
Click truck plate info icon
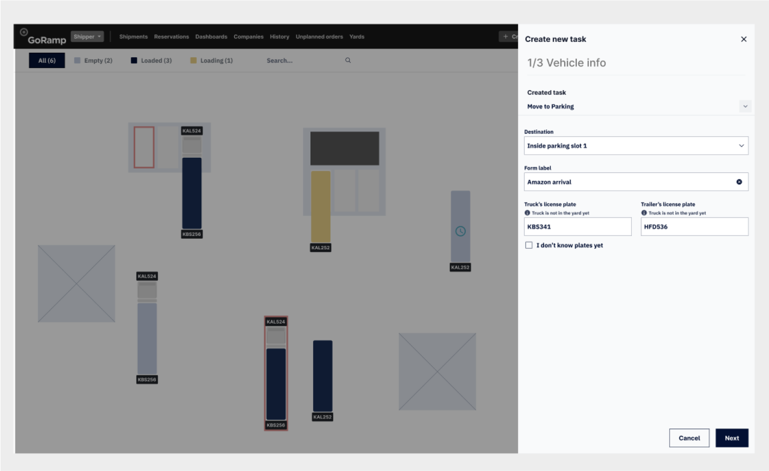pyautogui.click(x=527, y=213)
